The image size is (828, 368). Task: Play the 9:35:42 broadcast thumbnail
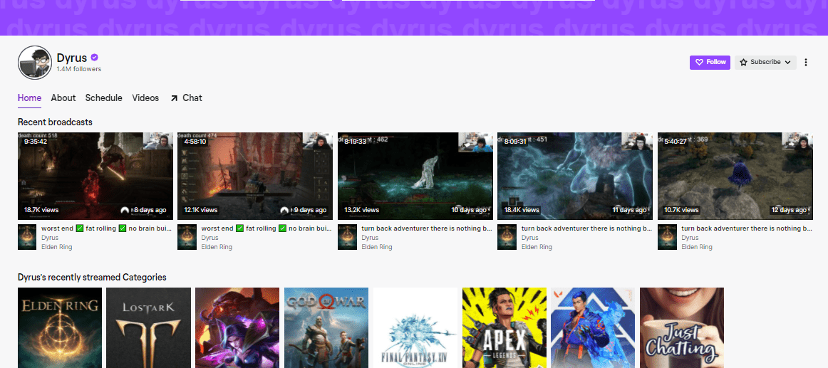click(x=95, y=176)
